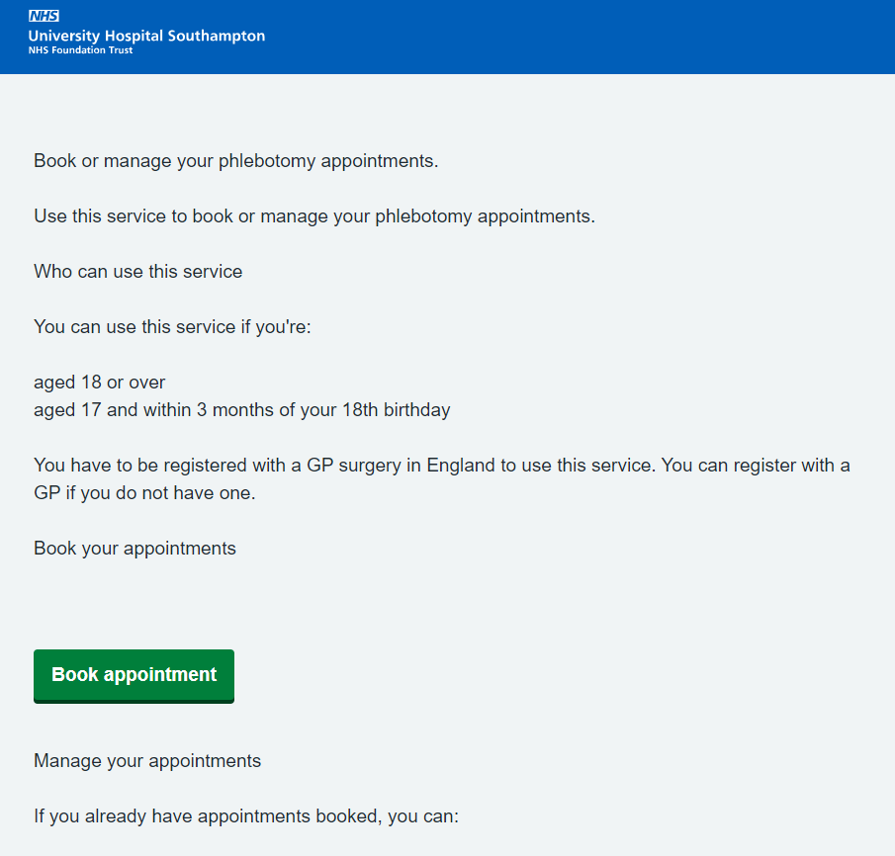The width and height of the screenshot is (895, 856).
Task: Click the NHS Foundation Trust subtitle
Action: pos(80,50)
